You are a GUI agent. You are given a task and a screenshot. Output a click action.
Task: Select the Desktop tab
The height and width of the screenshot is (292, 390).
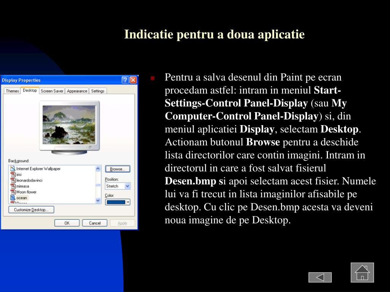click(x=30, y=90)
